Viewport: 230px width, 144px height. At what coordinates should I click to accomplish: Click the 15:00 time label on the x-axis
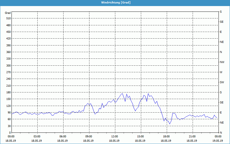[x=141, y=137]
